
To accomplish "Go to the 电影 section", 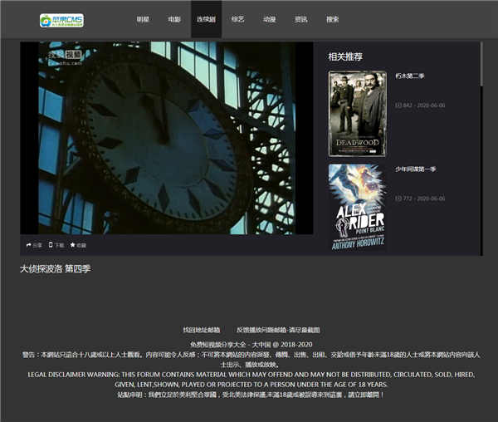I will (x=174, y=19).
